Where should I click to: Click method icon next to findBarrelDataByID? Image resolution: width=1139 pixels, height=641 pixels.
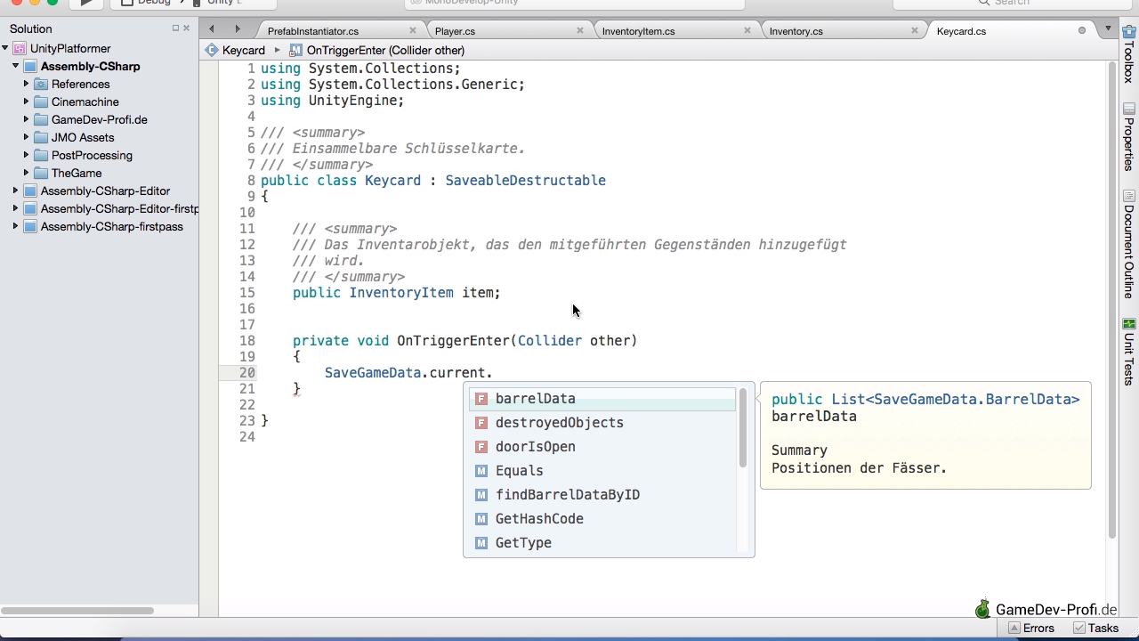coord(481,495)
